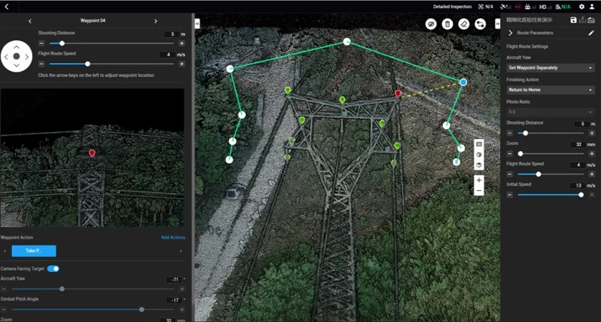Open the toolbox icon in right panel header
This screenshot has width=601, height=322.
point(591,20)
